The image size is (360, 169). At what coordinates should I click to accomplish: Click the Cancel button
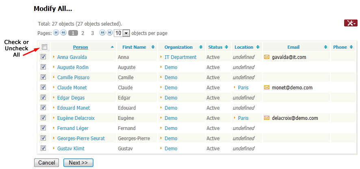click(46, 162)
